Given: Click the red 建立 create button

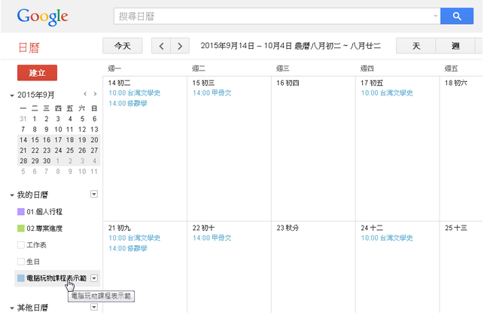Looking at the screenshot, I should [37, 73].
